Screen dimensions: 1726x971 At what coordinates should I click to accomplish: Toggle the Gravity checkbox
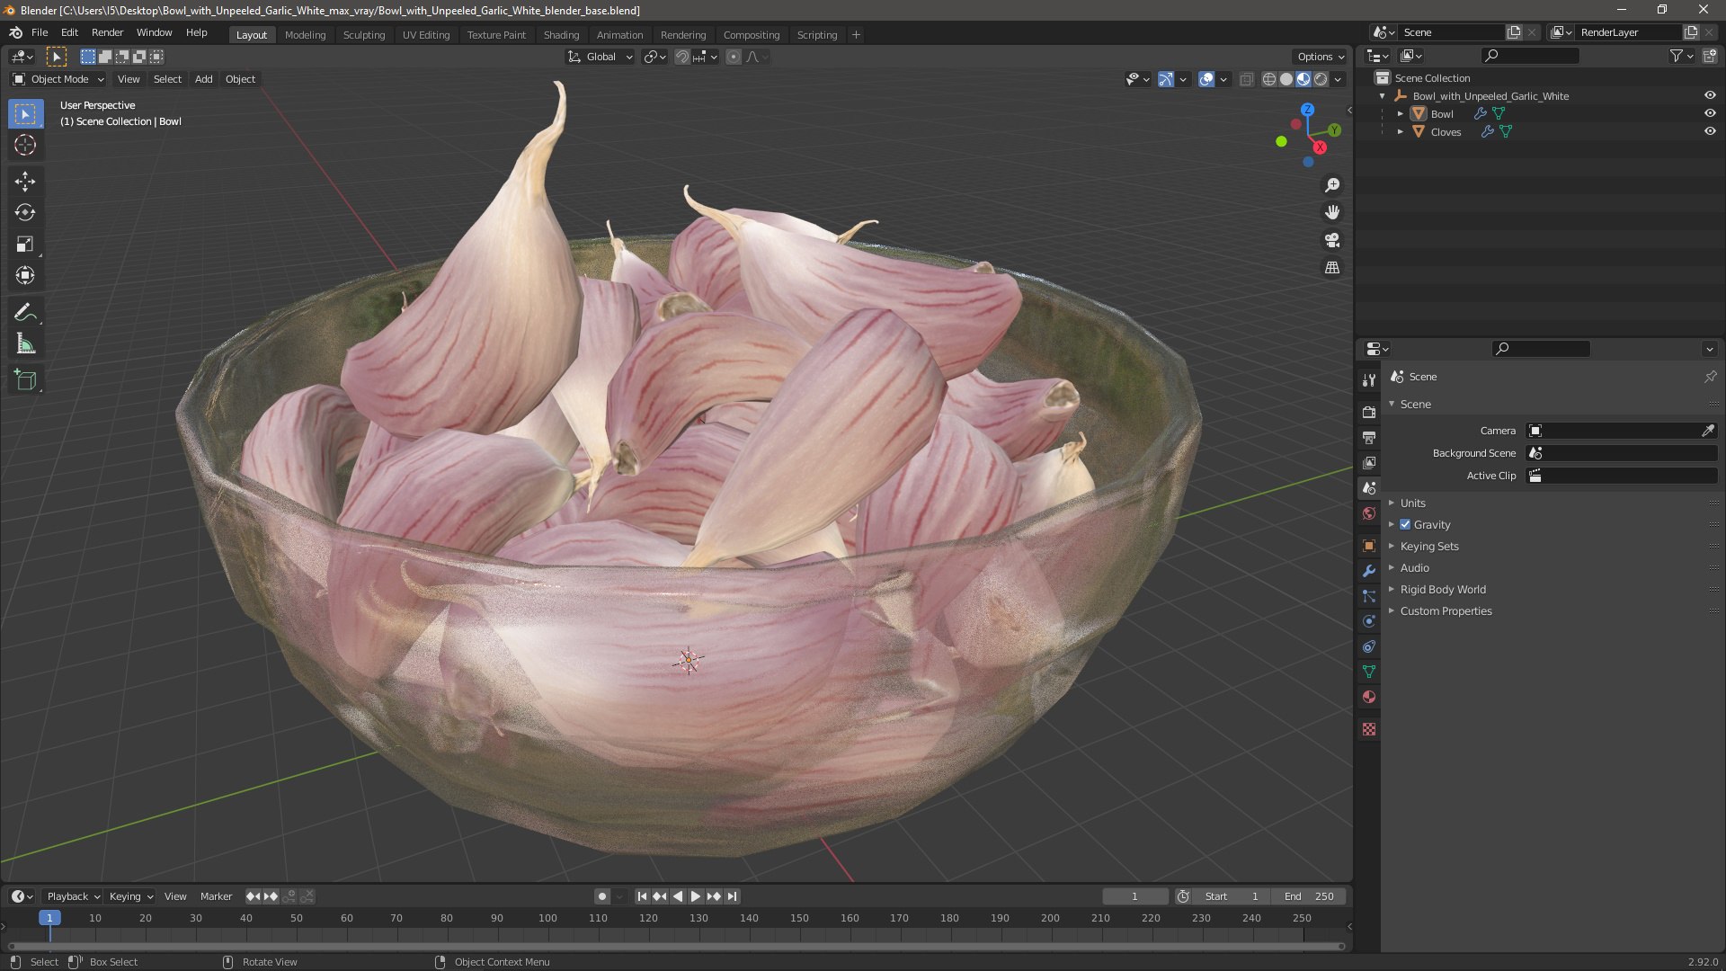coord(1405,525)
